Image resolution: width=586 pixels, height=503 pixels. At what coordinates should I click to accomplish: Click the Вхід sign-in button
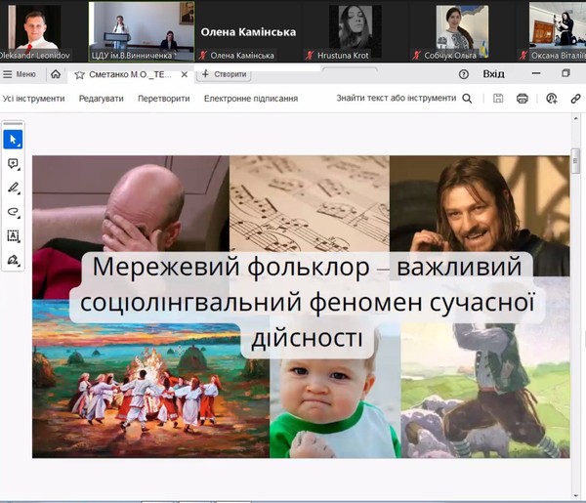click(494, 74)
